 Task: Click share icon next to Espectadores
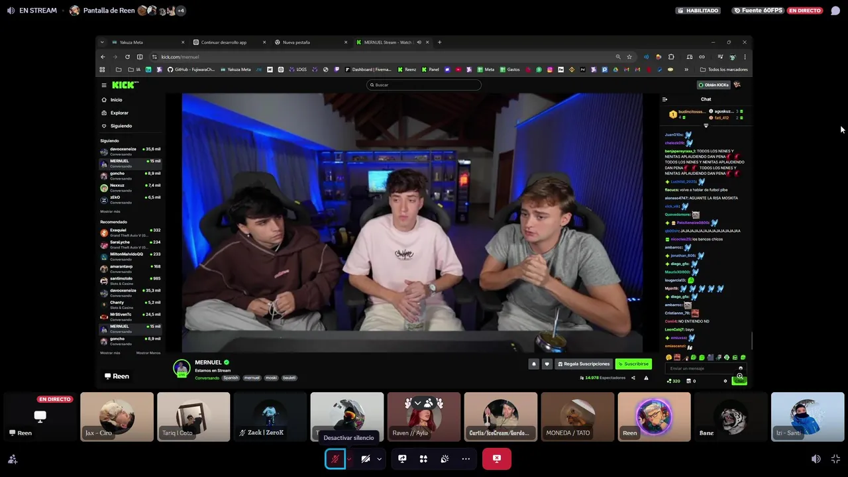click(633, 378)
